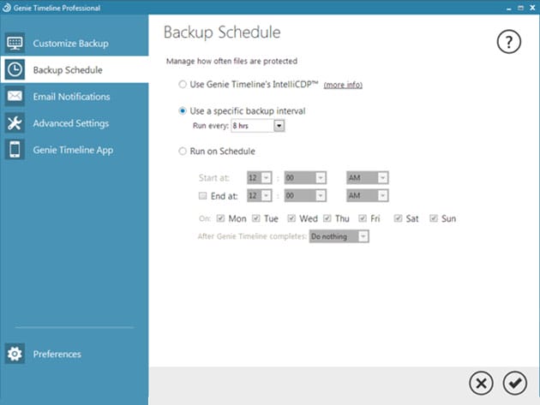The height and width of the screenshot is (405, 540).
Task: Toggle the End at checkbox
Action: click(x=202, y=195)
